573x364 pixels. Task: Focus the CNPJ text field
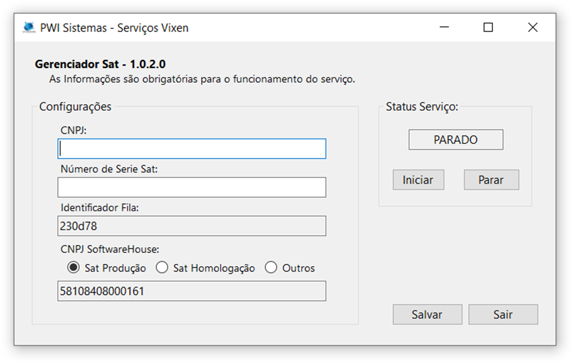tap(191, 149)
